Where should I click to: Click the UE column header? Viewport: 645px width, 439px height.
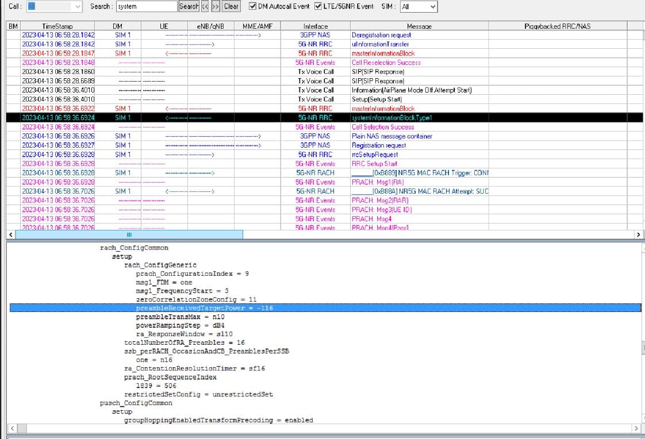click(x=164, y=26)
